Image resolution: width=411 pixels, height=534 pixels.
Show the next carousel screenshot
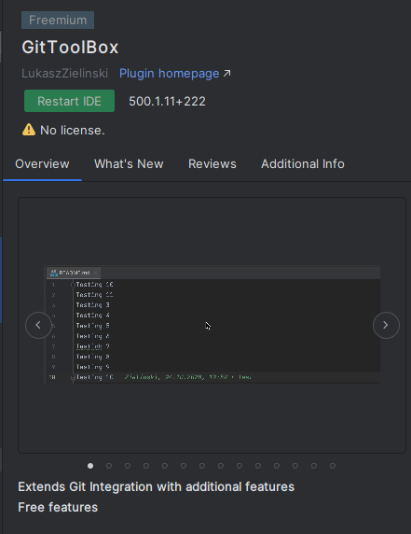[386, 325]
